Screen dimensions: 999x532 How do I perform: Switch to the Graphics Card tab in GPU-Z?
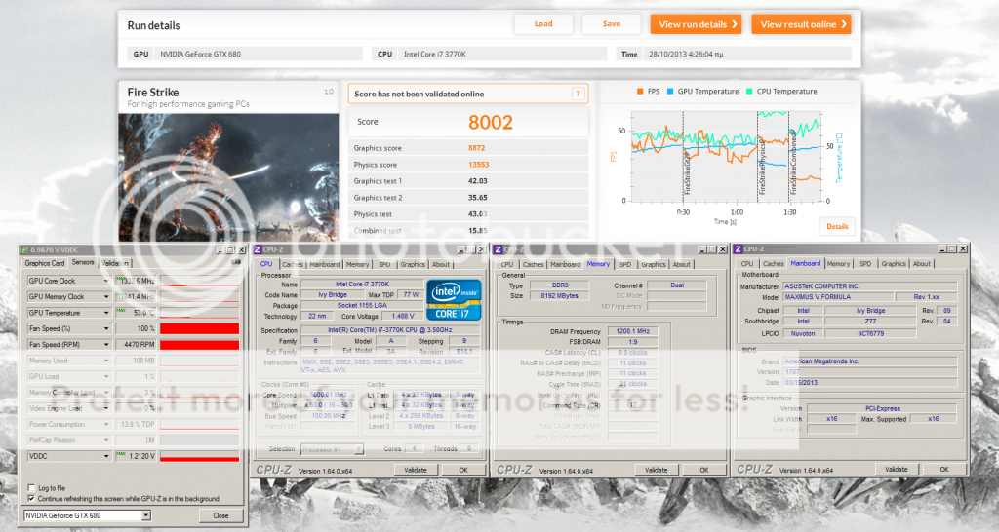pyautogui.click(x=45, y=263)
